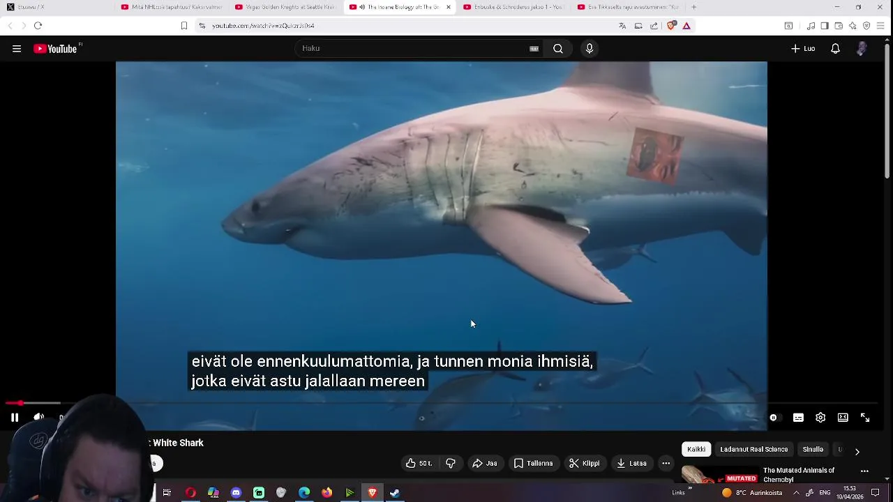Open the page translate icon

[x=622, y=26]
